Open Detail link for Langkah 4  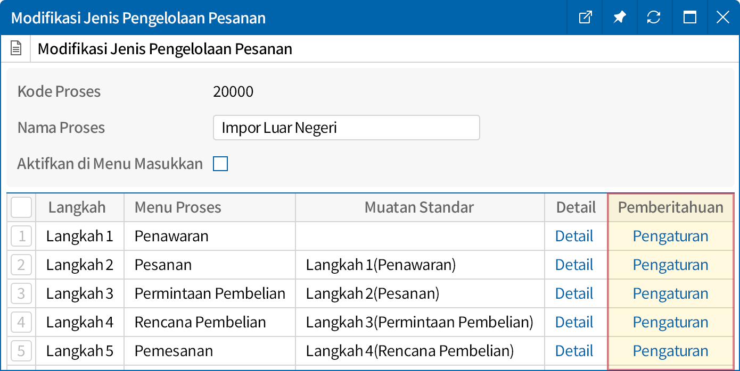(574, 322)
